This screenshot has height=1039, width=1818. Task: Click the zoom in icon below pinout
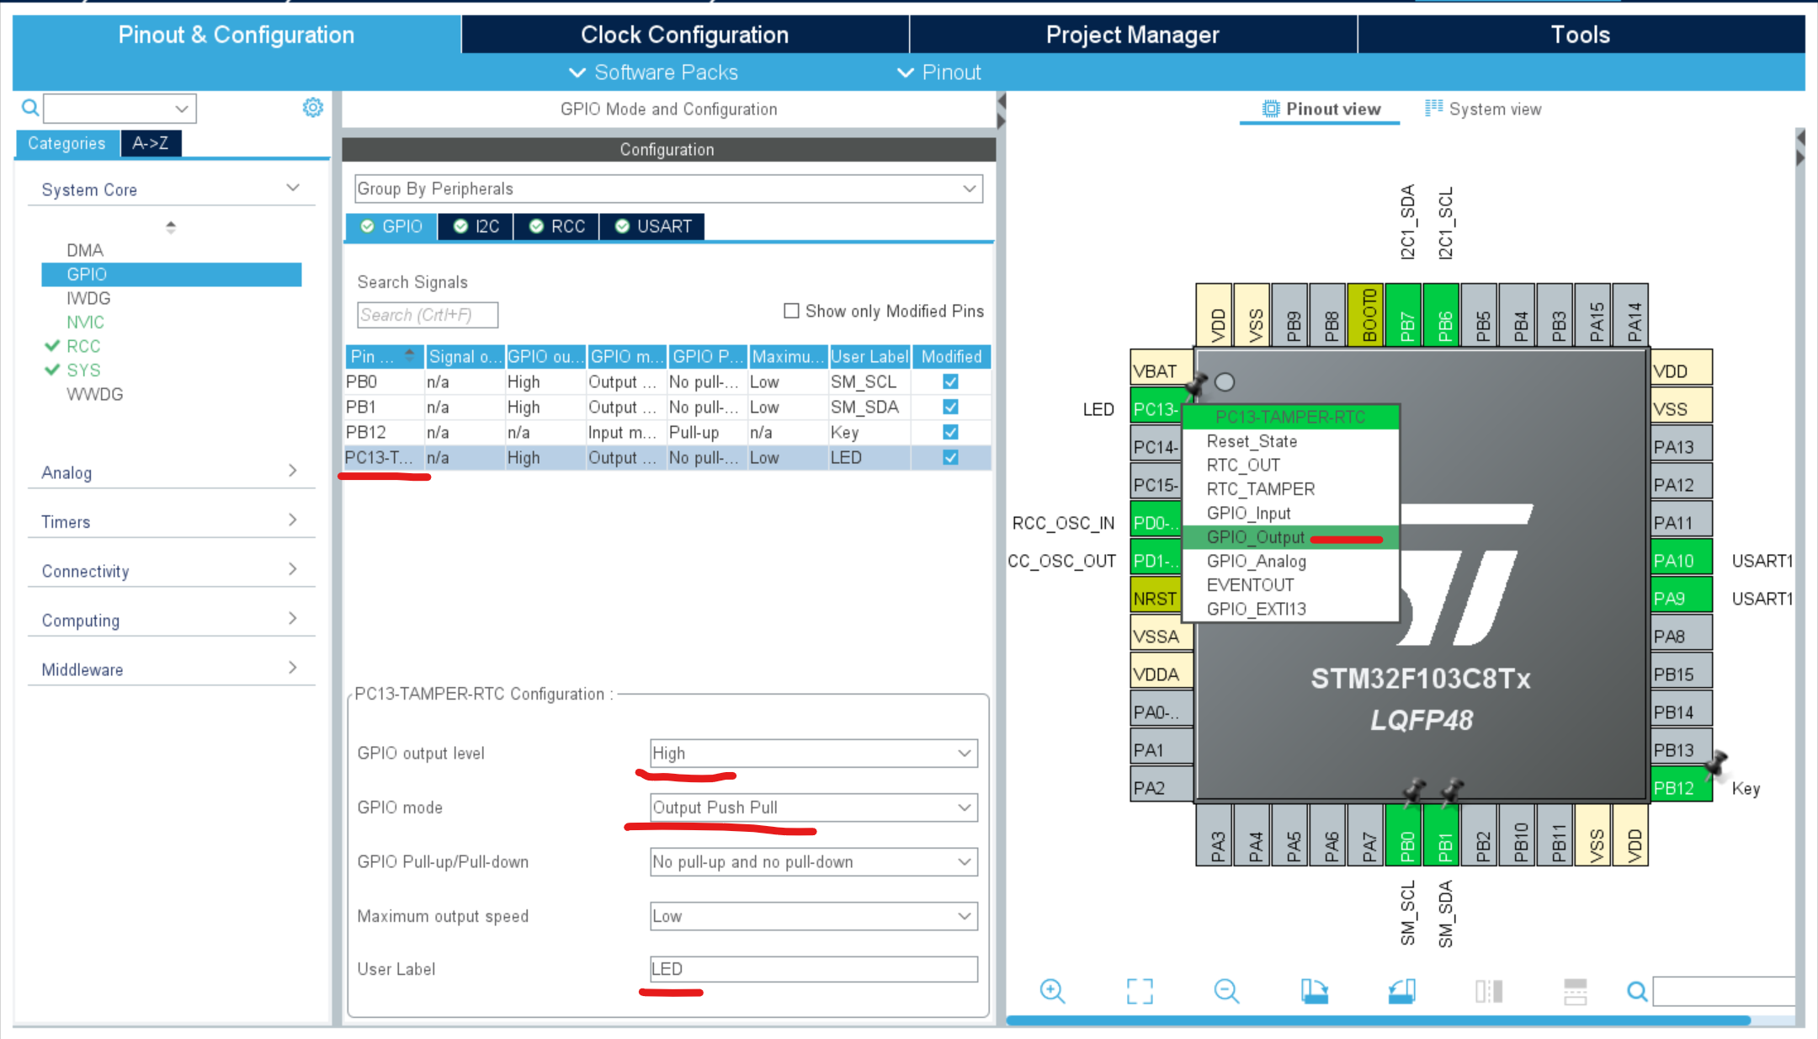tap(1052, 991)
